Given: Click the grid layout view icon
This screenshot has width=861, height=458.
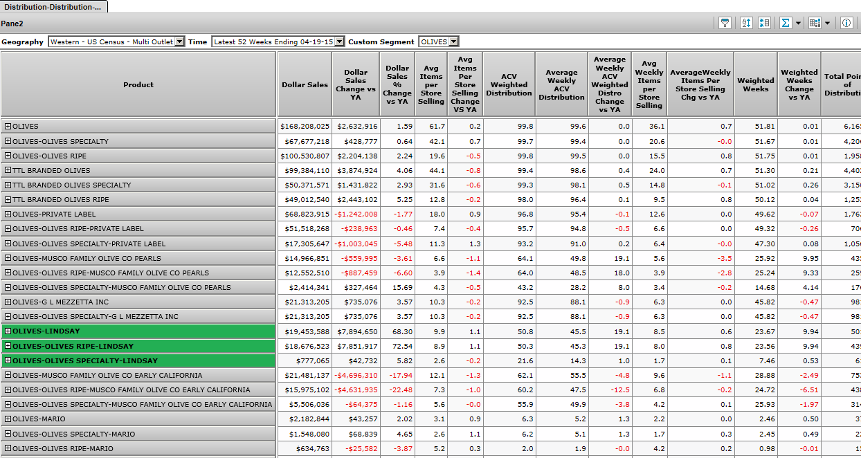Looking at the screenshot, I should tap(815, 23).
